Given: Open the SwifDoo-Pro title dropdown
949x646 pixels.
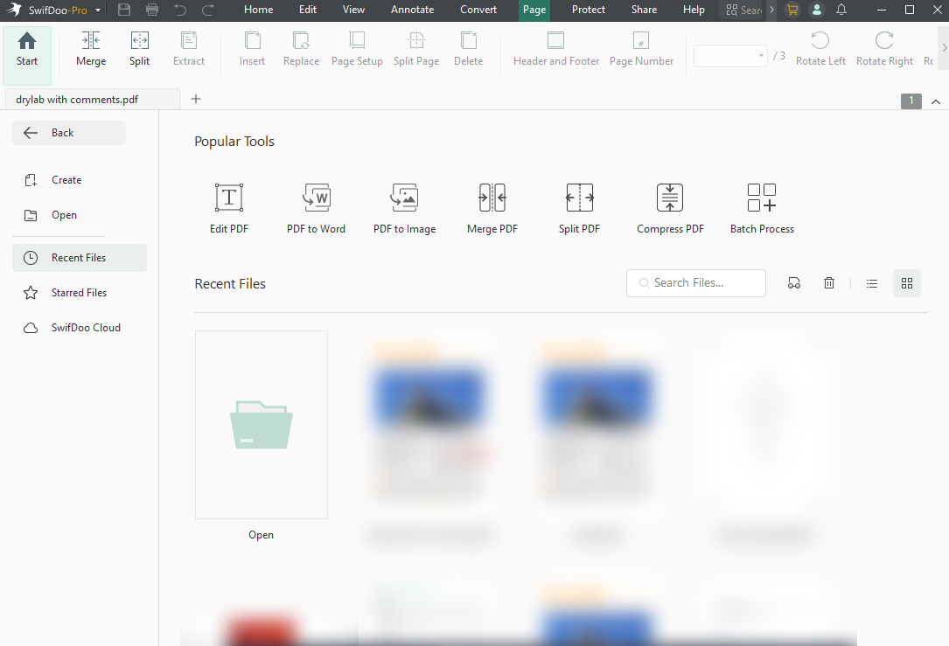Looking at the screenshot, I should click(97, 10).
